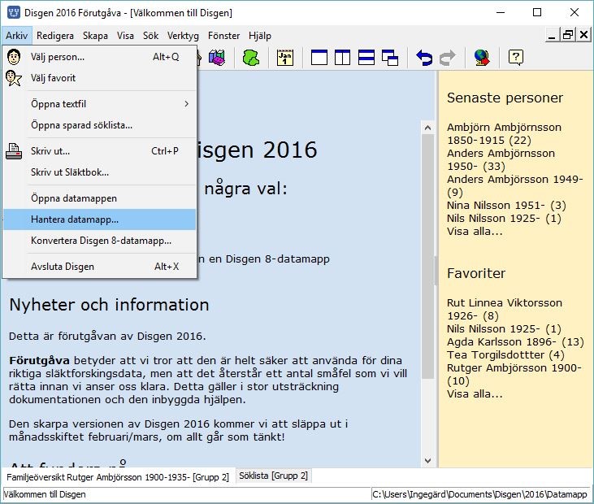Click the question mark help icon
The height and width of the screenshot is (504, 594).
pos(516,58)
